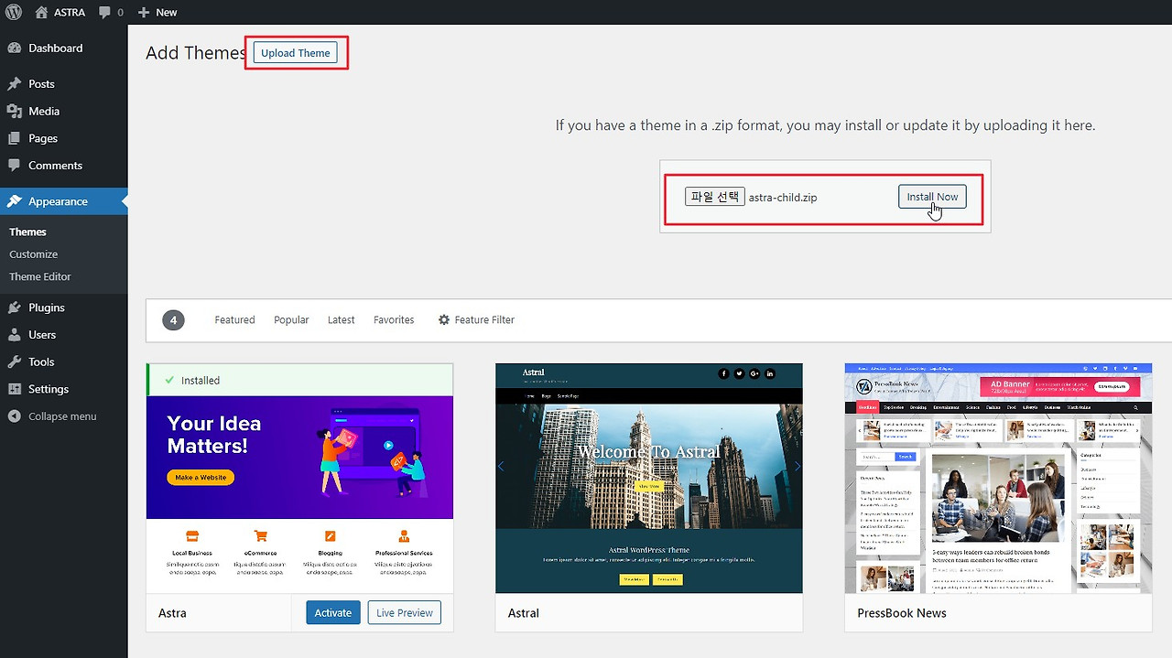
Task: Go to the Media menu
Action: click(64, 111)
